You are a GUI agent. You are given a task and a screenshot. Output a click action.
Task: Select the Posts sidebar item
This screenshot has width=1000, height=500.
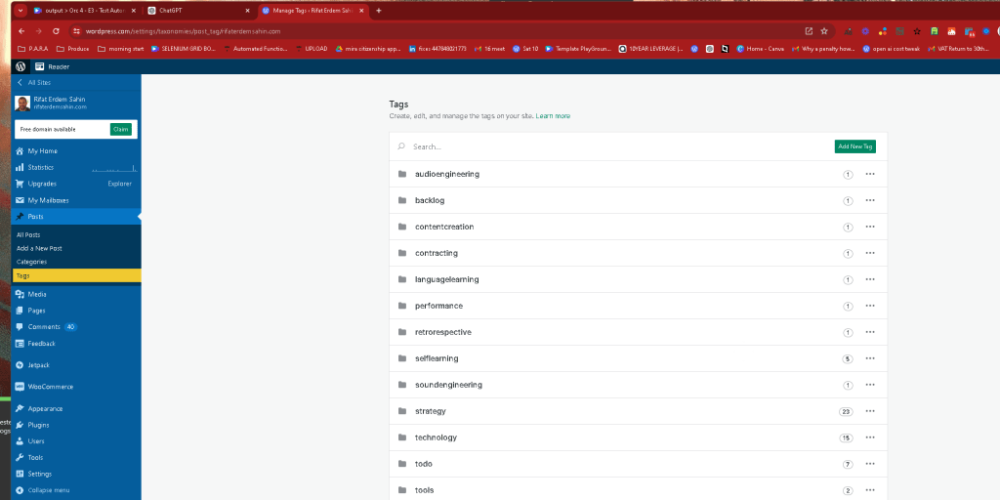[76, 217]
